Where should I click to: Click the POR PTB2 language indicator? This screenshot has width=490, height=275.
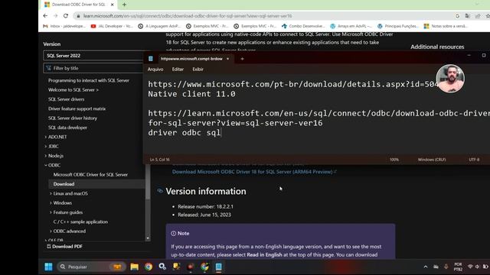coord(458,267)
